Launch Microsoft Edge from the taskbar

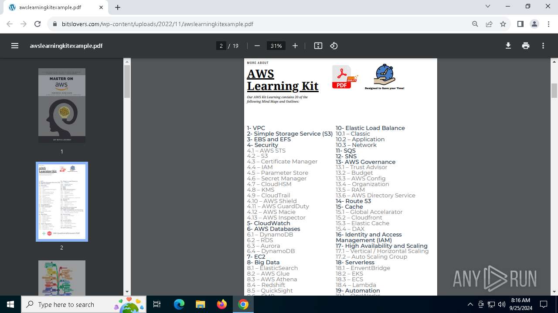click(x=179, y=304)
